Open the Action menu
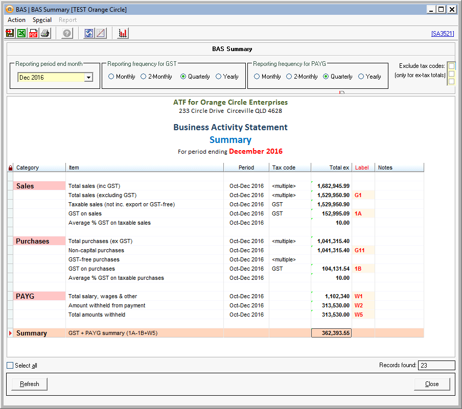The width and height of the screenshot is (462, 409). point(16,20)
